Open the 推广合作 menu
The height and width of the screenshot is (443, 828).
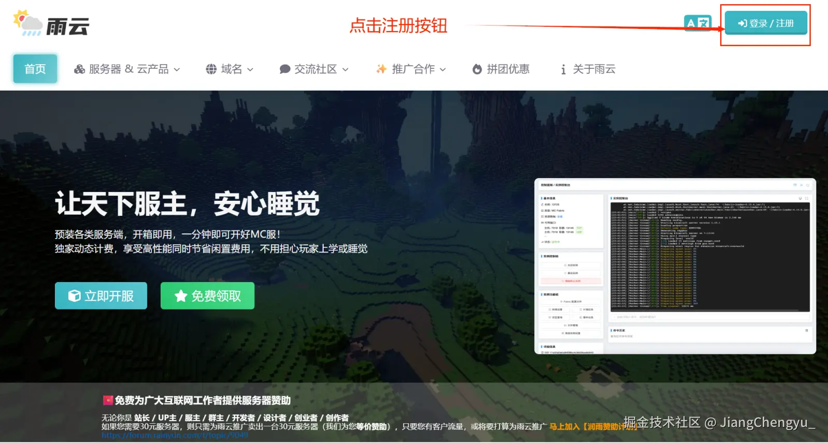coord(411,69)
